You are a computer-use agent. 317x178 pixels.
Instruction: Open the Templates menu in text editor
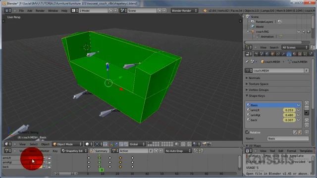coord(306,151)
